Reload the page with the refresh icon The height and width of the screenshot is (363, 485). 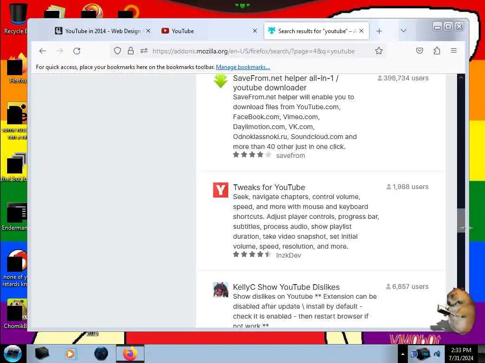[77, 51]
